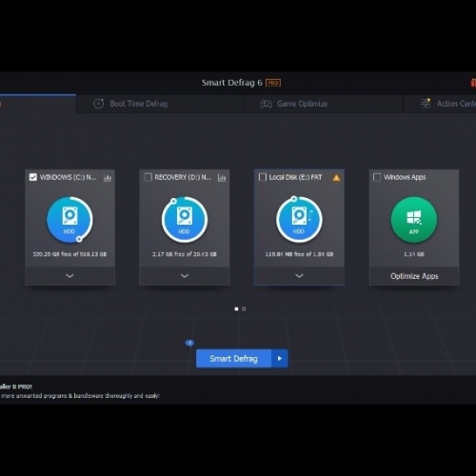Image resolution: width=476 pixels, height=476 pixels.
Task: Click the WINDOWS (C:) free space text
Action: [x=69, y=254]
